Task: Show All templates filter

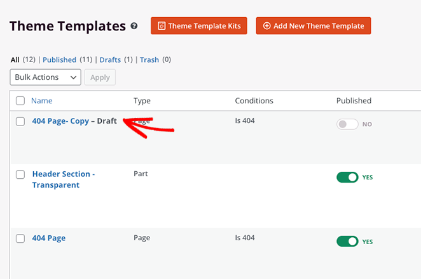Action: pos(15,60)
